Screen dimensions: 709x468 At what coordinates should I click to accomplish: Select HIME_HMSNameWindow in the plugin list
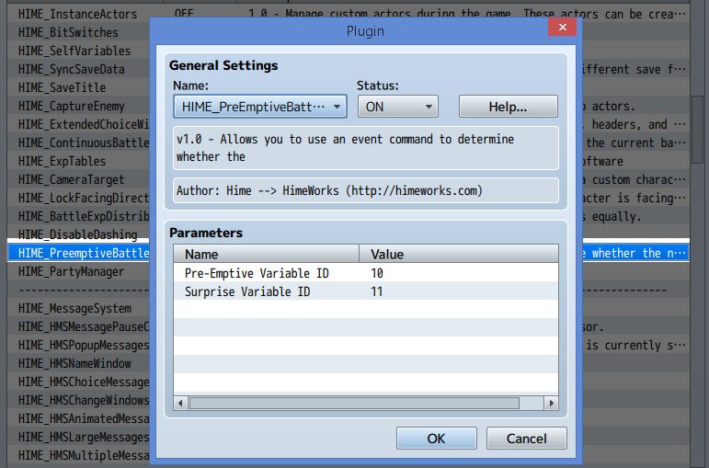74,363
